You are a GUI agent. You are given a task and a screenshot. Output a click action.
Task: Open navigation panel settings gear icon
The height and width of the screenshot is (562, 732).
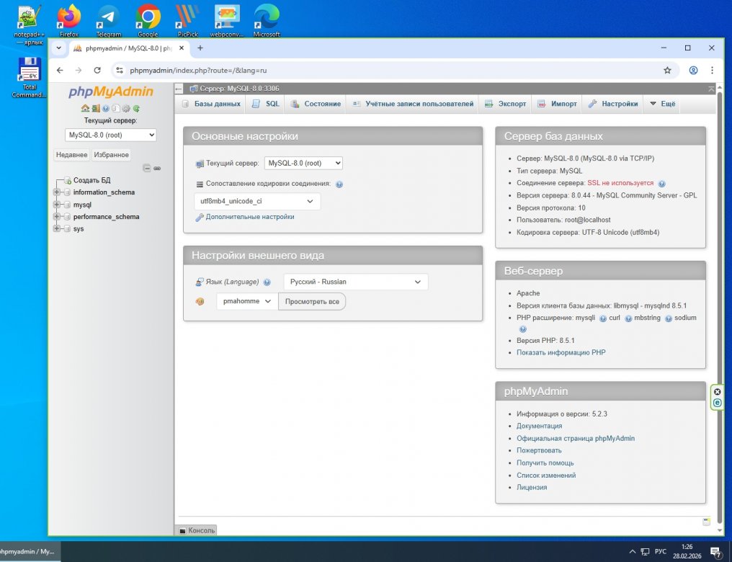point(126,108)
